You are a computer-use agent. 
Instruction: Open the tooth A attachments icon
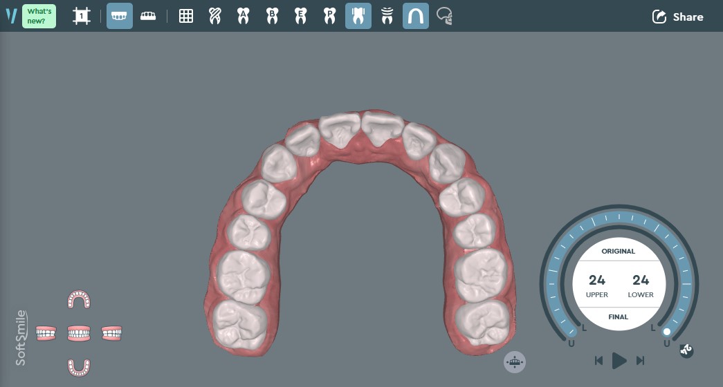pyautogui.click(x=243, y=16)
